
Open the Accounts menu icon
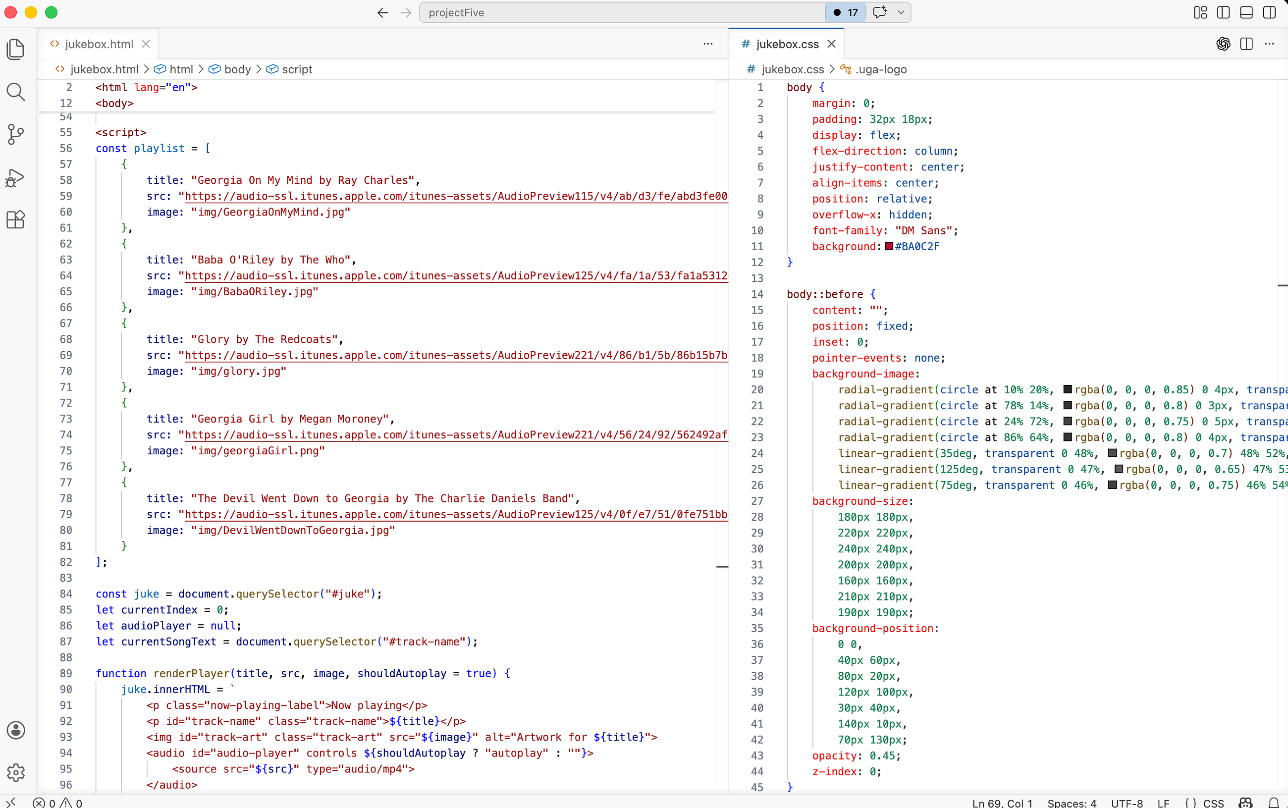[15, 730]
